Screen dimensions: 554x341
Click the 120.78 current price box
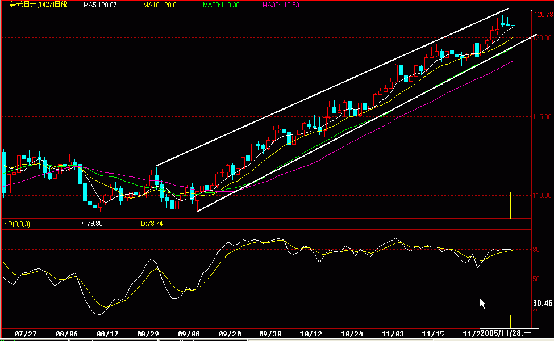(543, 14)
